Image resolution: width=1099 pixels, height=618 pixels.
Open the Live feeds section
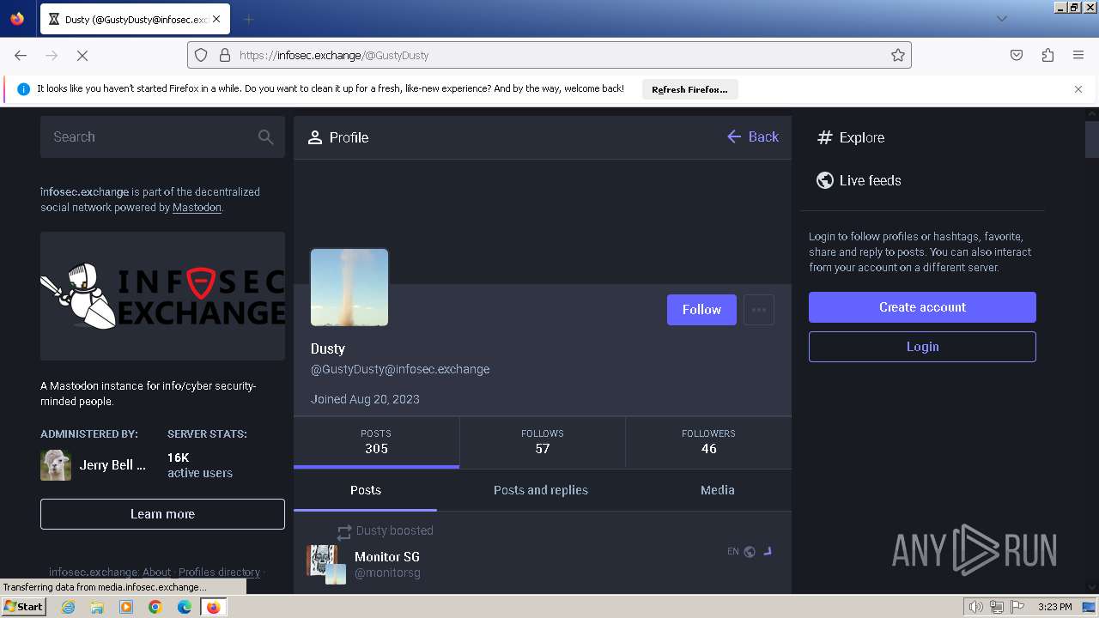coord(859,180)
